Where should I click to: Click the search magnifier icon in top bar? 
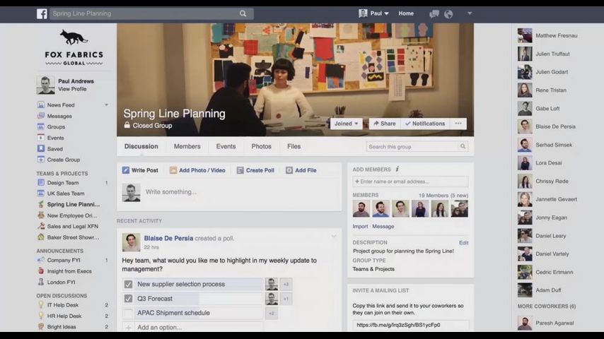pos(243,13)
